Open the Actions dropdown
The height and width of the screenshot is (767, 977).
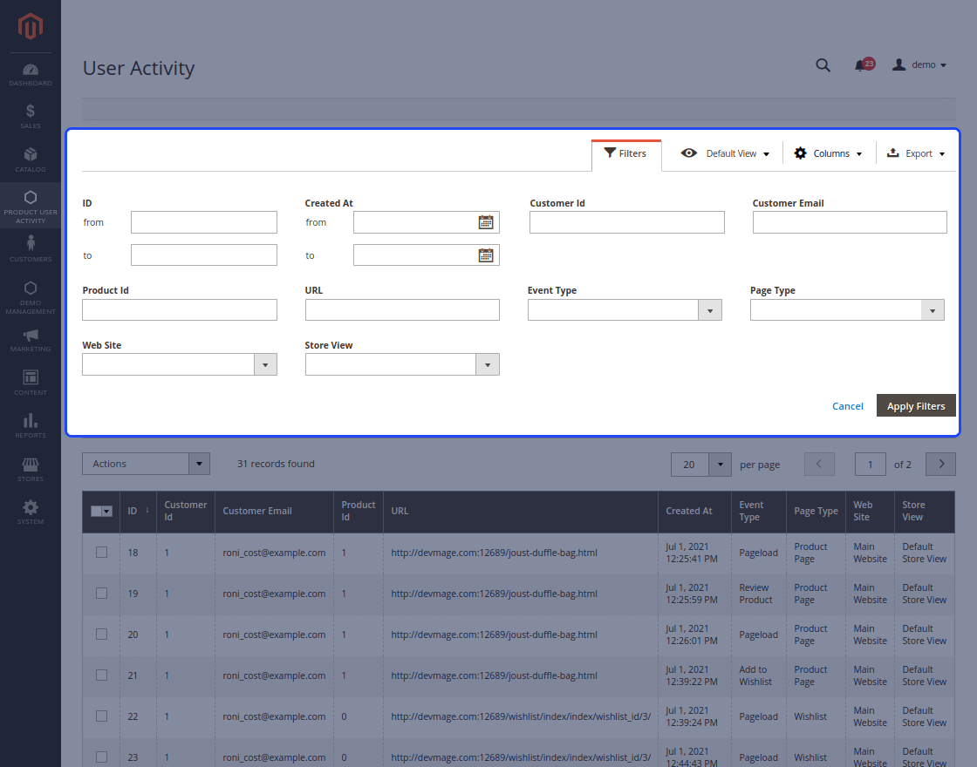click(x=146, y=464)
